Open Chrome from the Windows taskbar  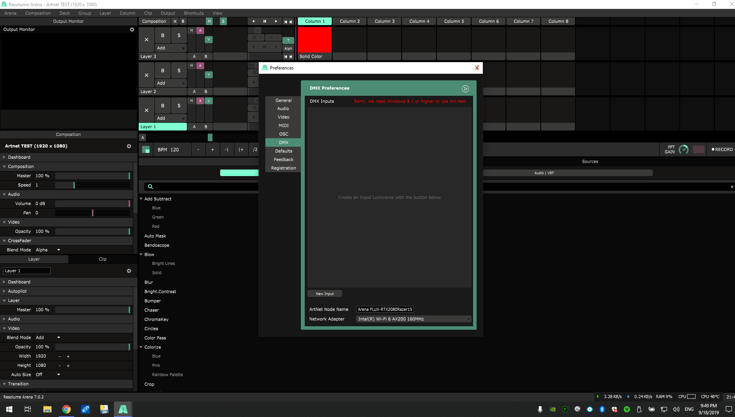(66, 409)
